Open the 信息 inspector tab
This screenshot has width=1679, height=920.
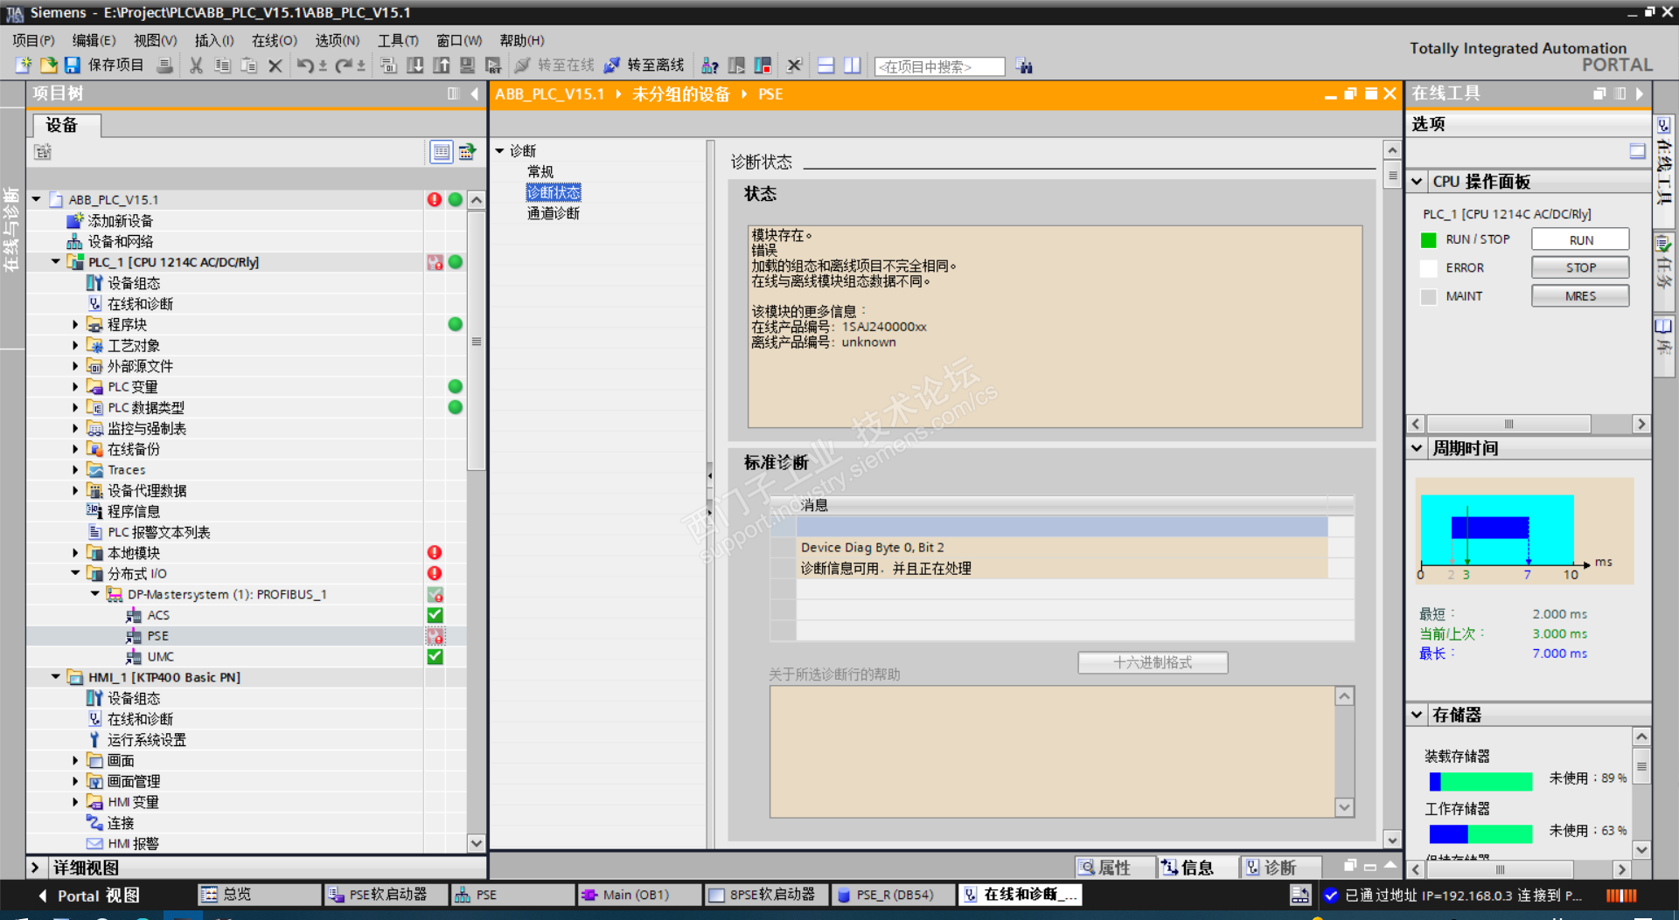click(1197, 868)
